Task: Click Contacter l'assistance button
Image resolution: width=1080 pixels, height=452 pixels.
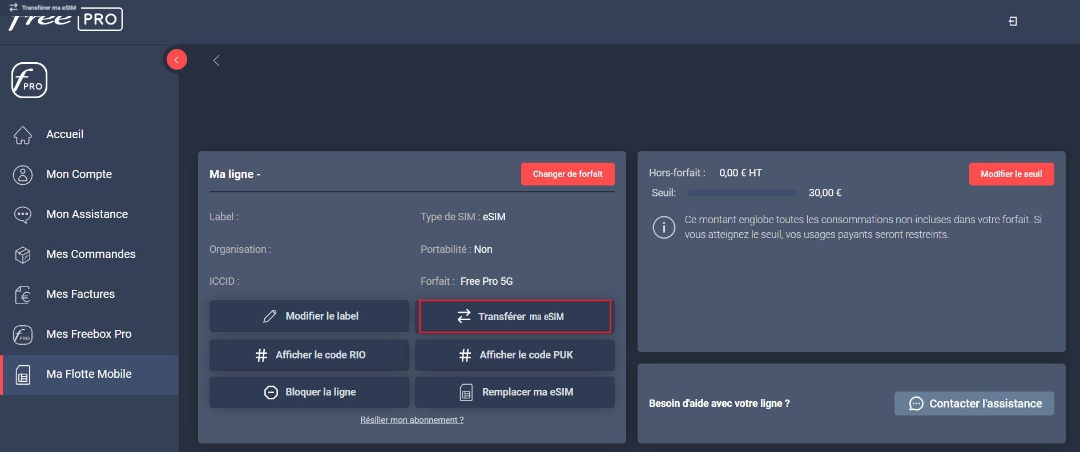Action: click(974, 403)
